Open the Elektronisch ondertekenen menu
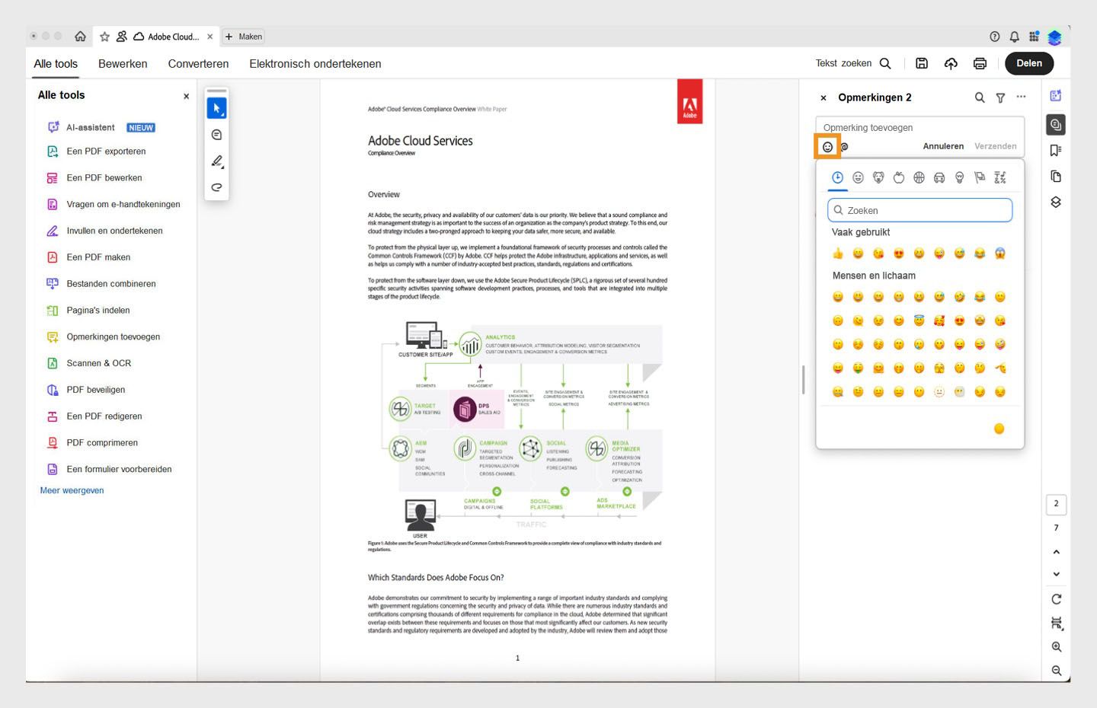Viewport: 1097px width, 708px height. pyautogui.click(x=315, y=64)
